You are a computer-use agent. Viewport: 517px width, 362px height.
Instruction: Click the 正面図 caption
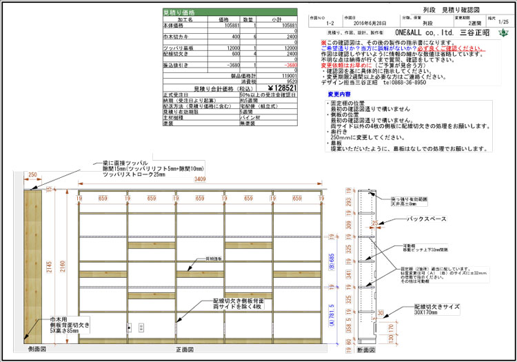pos(185,350)
